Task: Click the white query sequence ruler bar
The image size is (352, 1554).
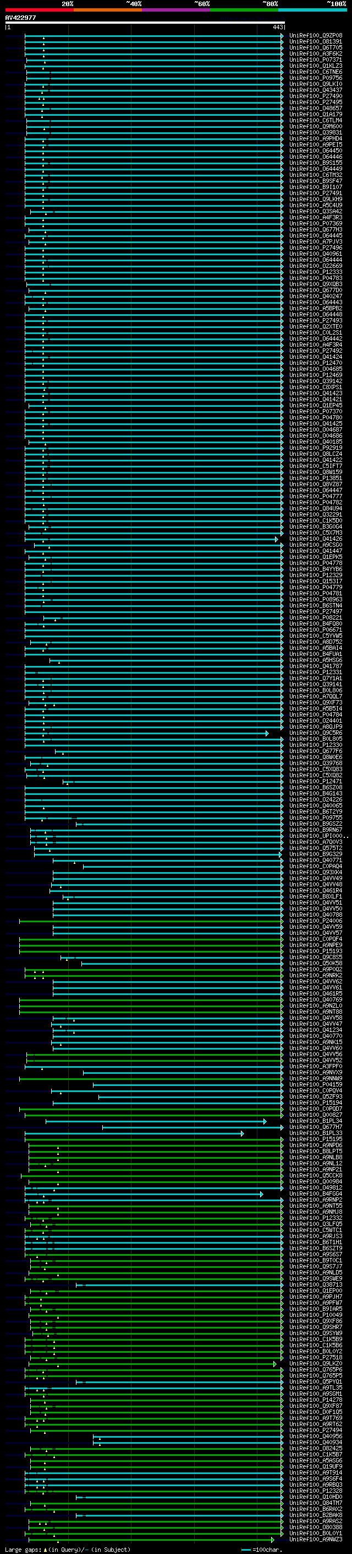Action: pyautogui.click(x=145, y=22)
